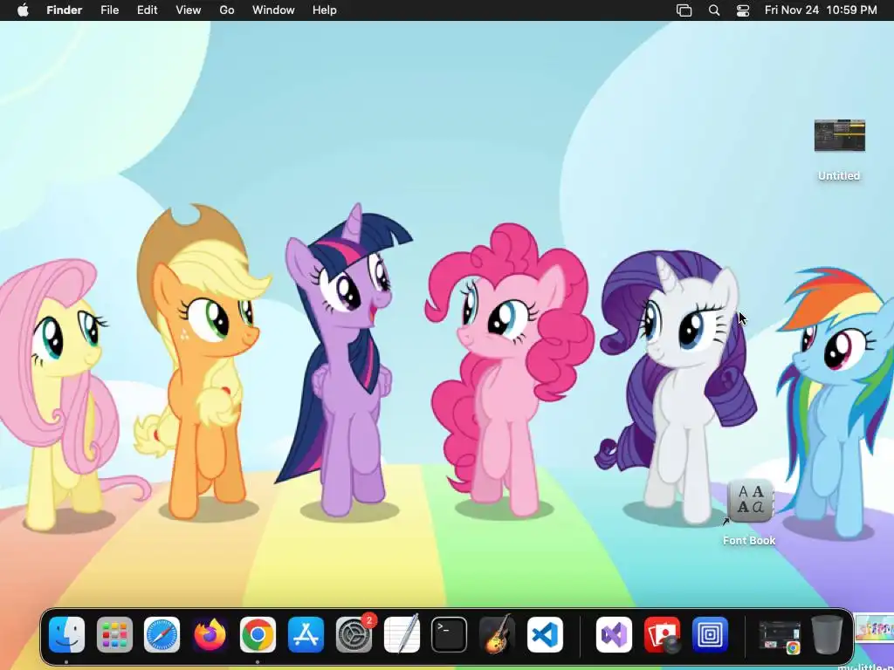The height and width of the screenshot is (670, 894).
Task: Click the Font Book label text
Action: click(749, 540)
